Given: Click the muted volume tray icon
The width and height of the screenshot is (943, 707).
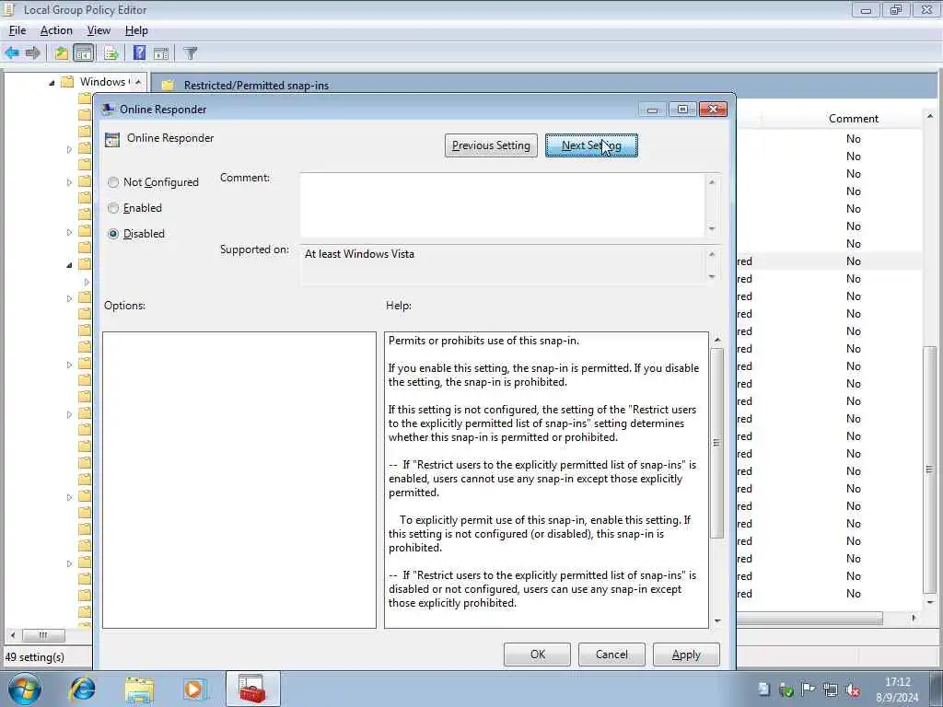Looking at the screenshot, I should click(853, 690).
